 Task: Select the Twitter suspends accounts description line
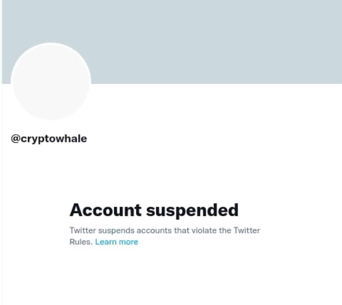[165, 230]
